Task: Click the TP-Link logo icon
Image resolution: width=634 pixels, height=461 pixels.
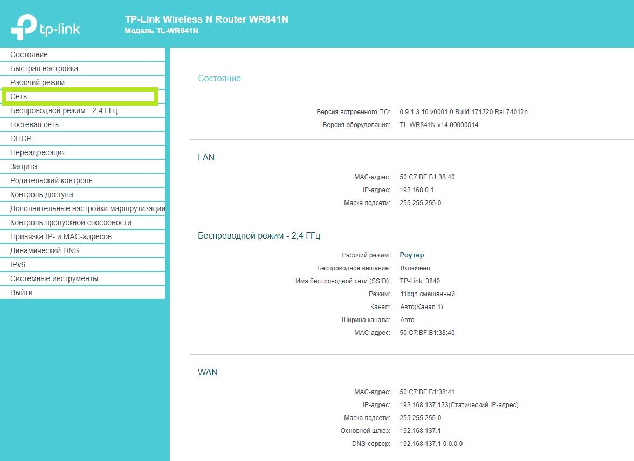Action: point(24,28)
